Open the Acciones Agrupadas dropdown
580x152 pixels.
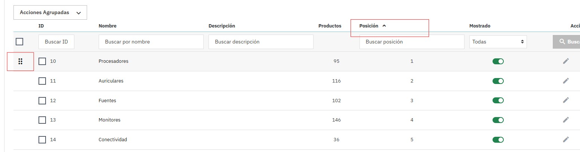(x=50, y=13)
